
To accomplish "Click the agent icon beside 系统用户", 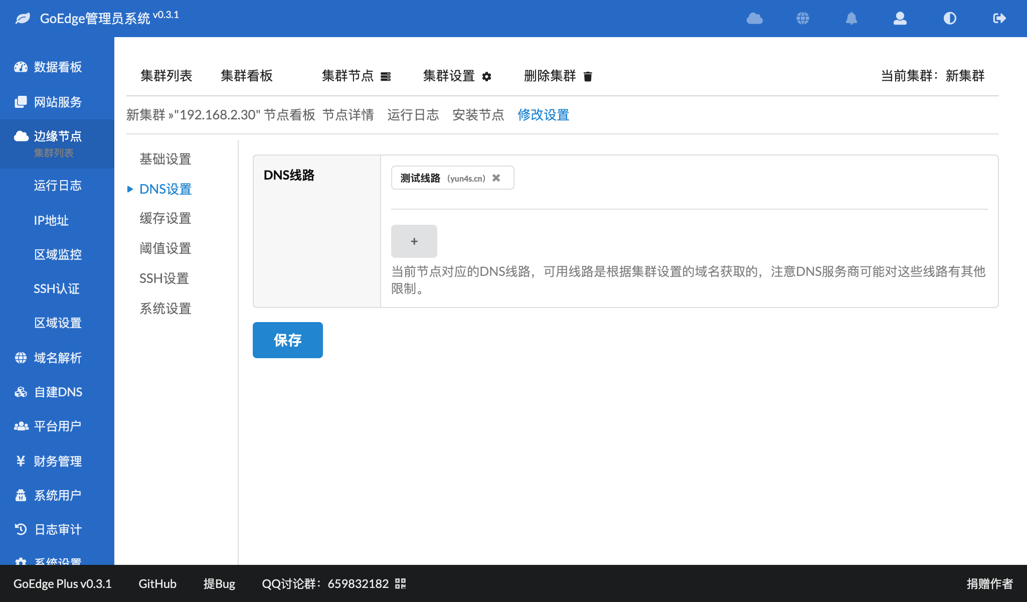I will tap(21, 495).
